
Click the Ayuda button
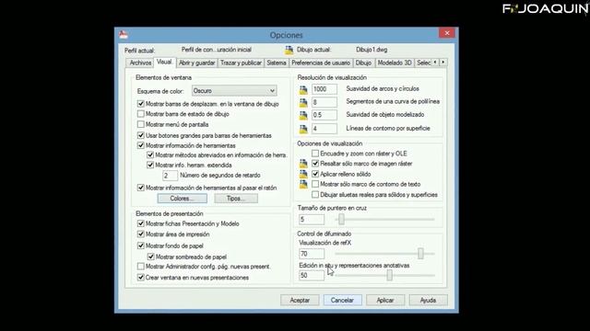tap(428, 301)
